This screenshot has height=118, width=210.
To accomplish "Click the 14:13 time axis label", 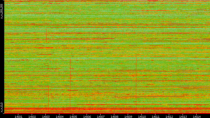I will click(x=183, y=117).
